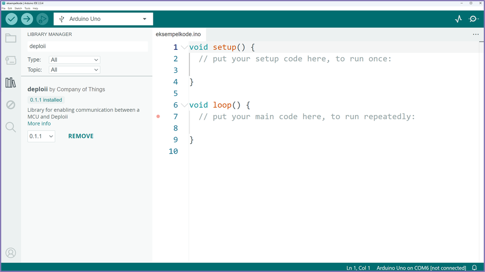Image resolution: width=485 pixels, height=272 pixels.
Task: Collapse the loop() function fold arrow
Action: 184,105
